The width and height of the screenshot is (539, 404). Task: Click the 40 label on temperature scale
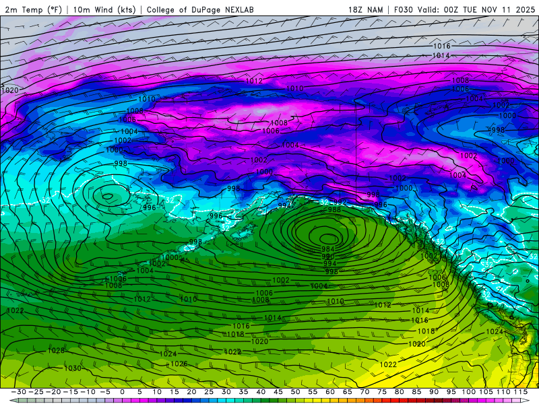[x=261, y=392]
